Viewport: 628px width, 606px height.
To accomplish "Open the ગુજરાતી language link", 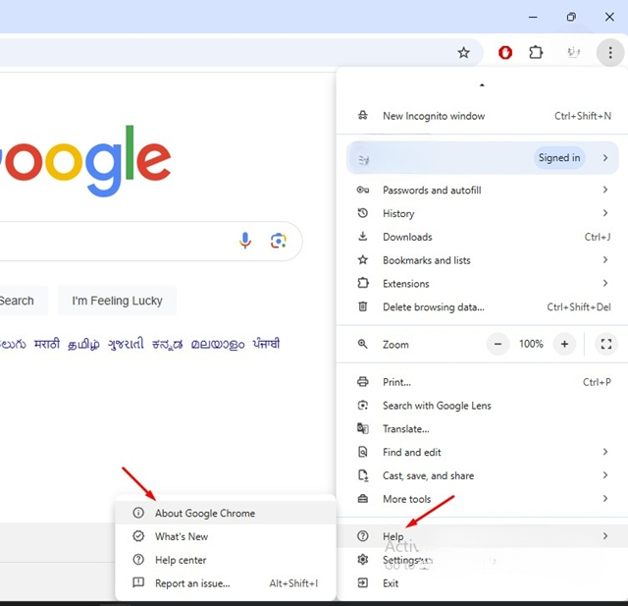I will (126, 344).
